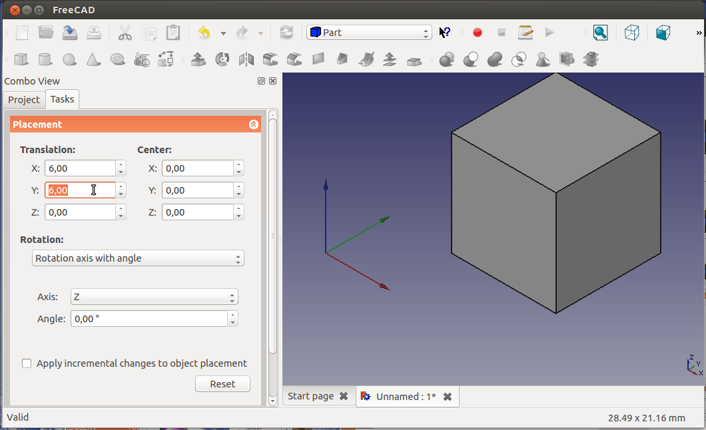706x430 pixels.
Task: Enable Apply incremental changes checkbox
Action: pyautogui.click(x=27, y=363)
